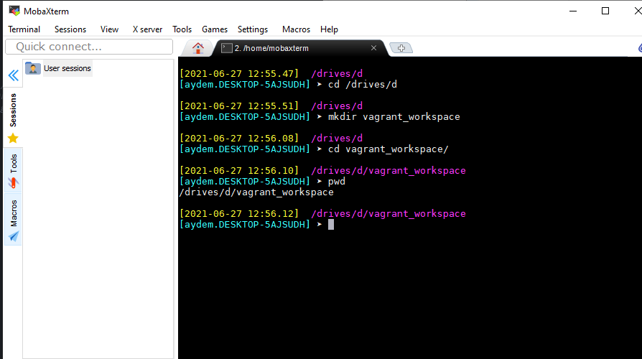This screenshot has width=642, height=359.
Task: Open the Terminal menu
Action: point(24,29)
